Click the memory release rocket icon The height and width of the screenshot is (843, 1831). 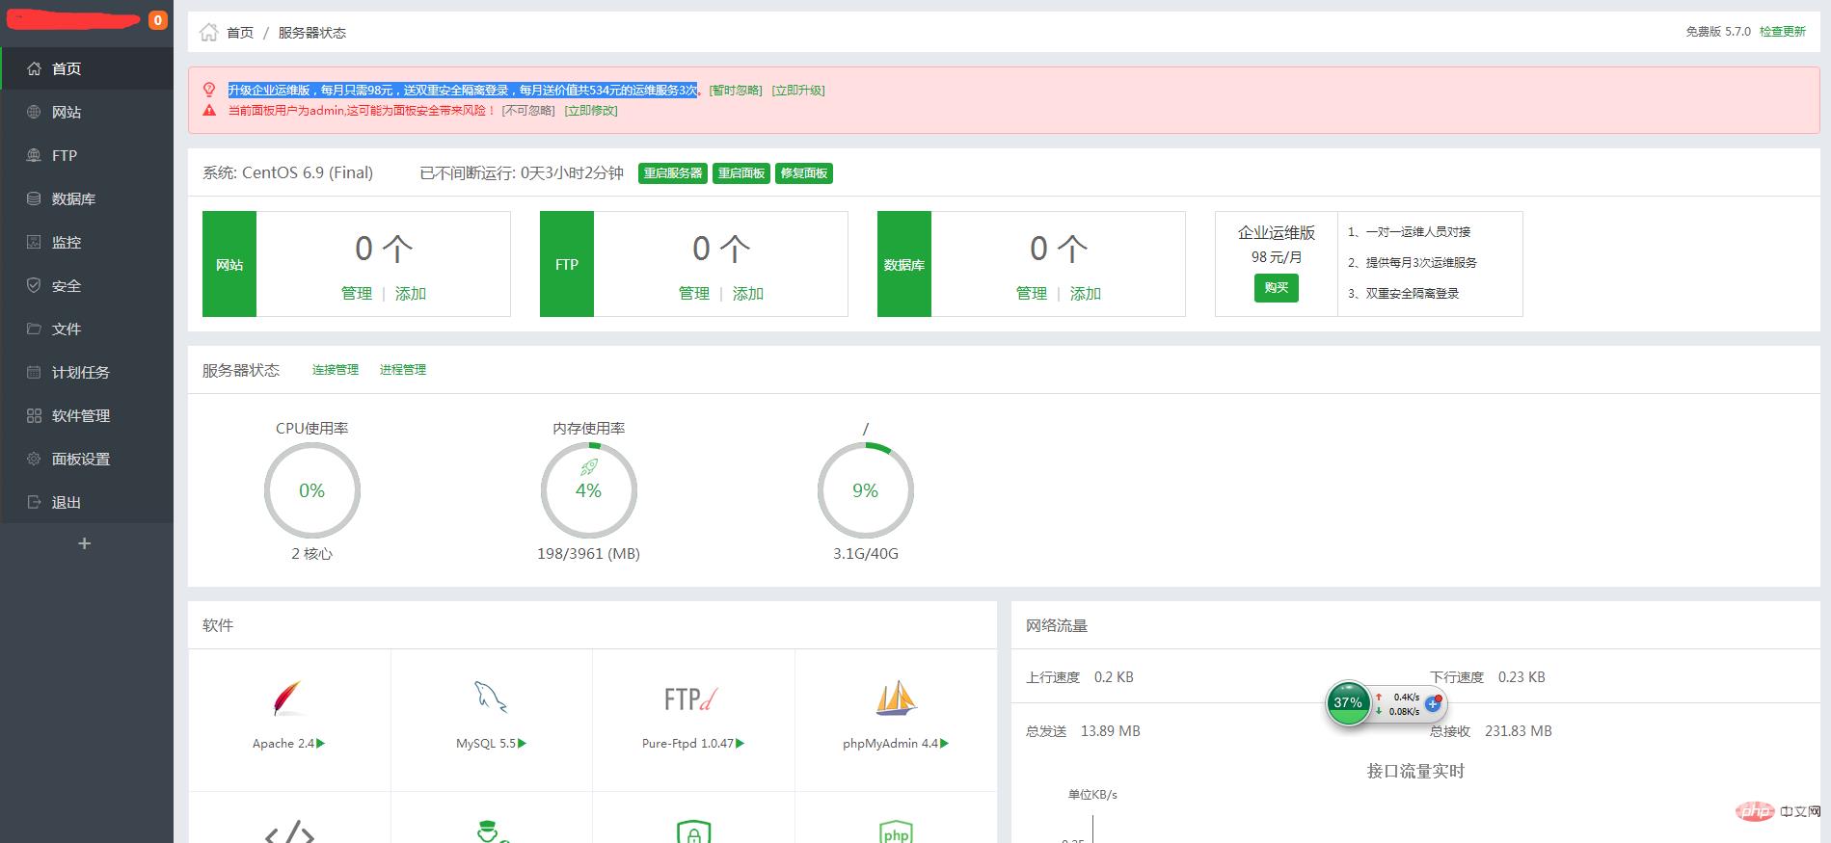pos(588,467)
